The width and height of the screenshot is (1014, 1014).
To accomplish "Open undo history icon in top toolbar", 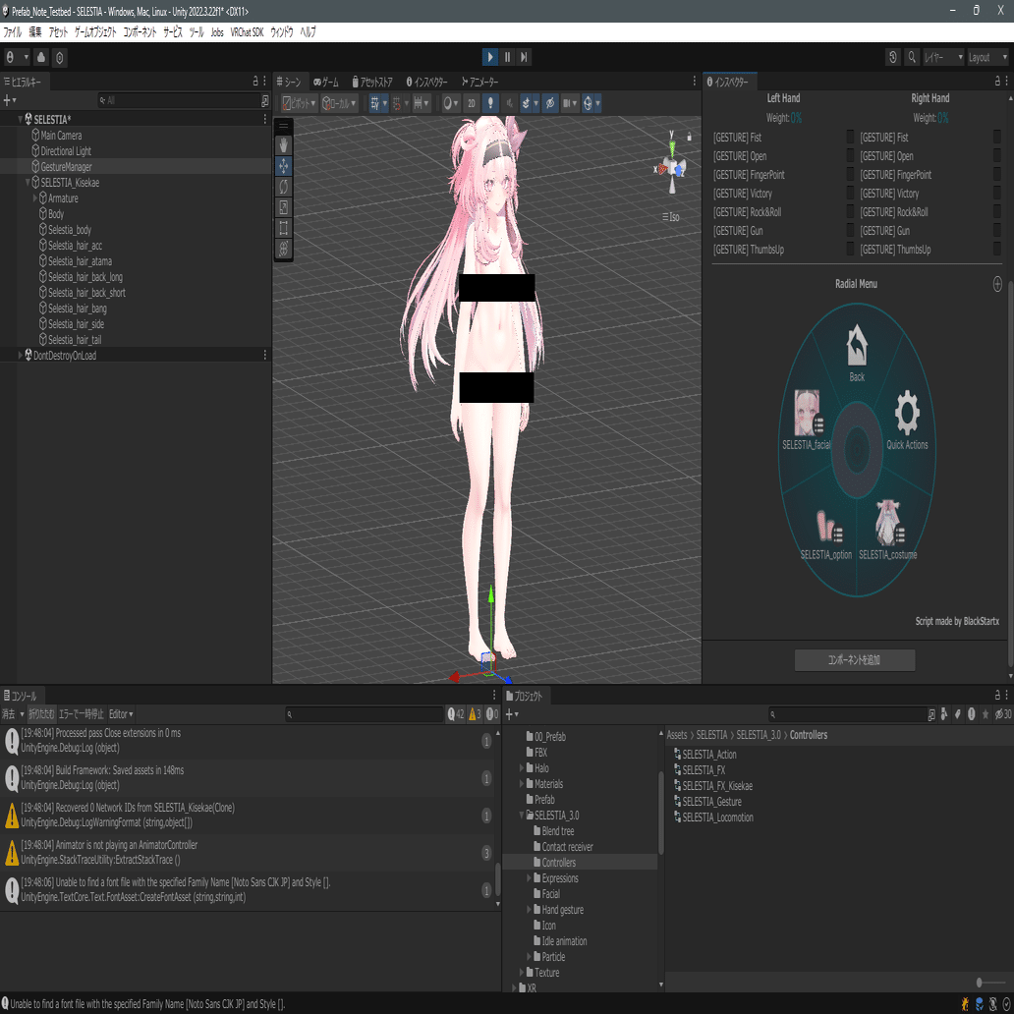I will (x=892, y=57).
